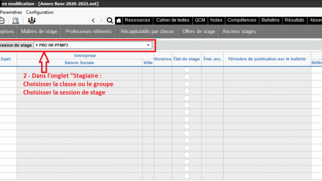Click the back navigation arrow

click(93, 20)
